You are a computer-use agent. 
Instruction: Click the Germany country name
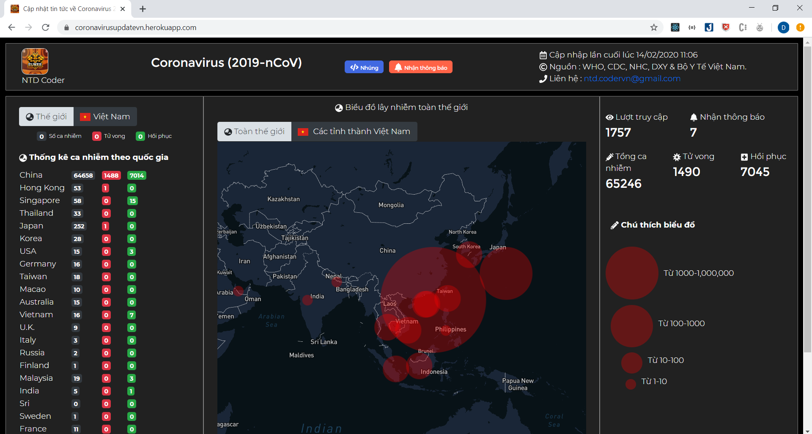click(x=38, y=264)
